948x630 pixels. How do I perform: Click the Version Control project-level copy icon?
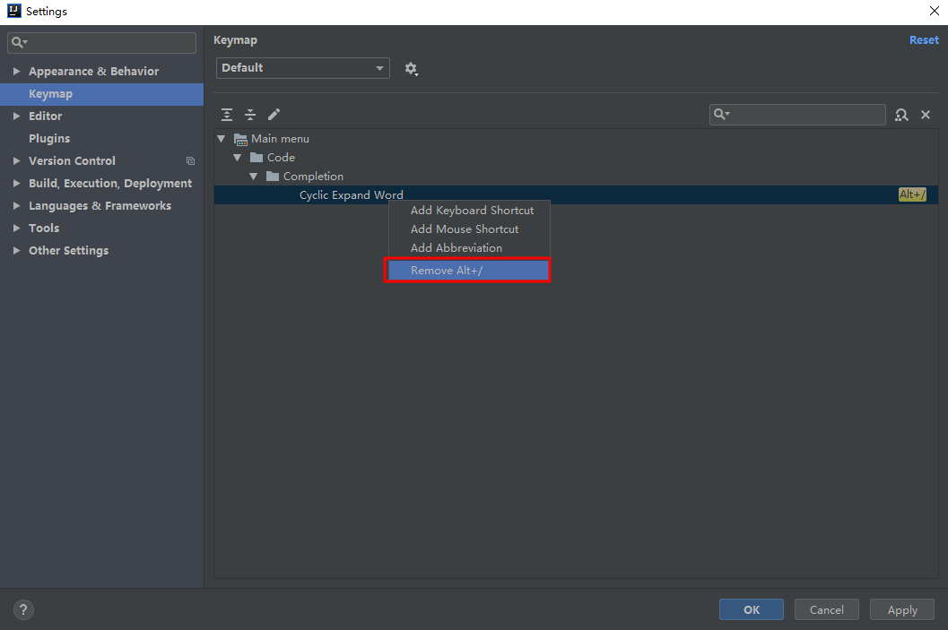pyautogui.click(x=190, y=161)
